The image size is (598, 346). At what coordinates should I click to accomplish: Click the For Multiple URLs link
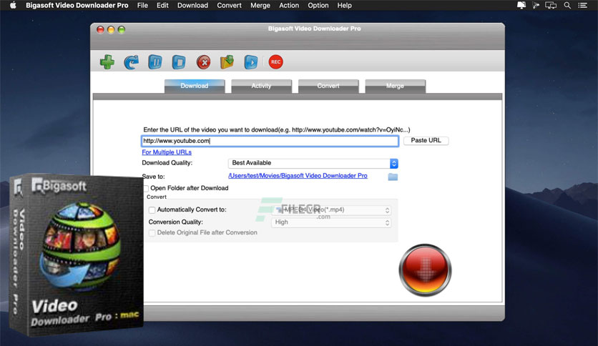(167, 152)
